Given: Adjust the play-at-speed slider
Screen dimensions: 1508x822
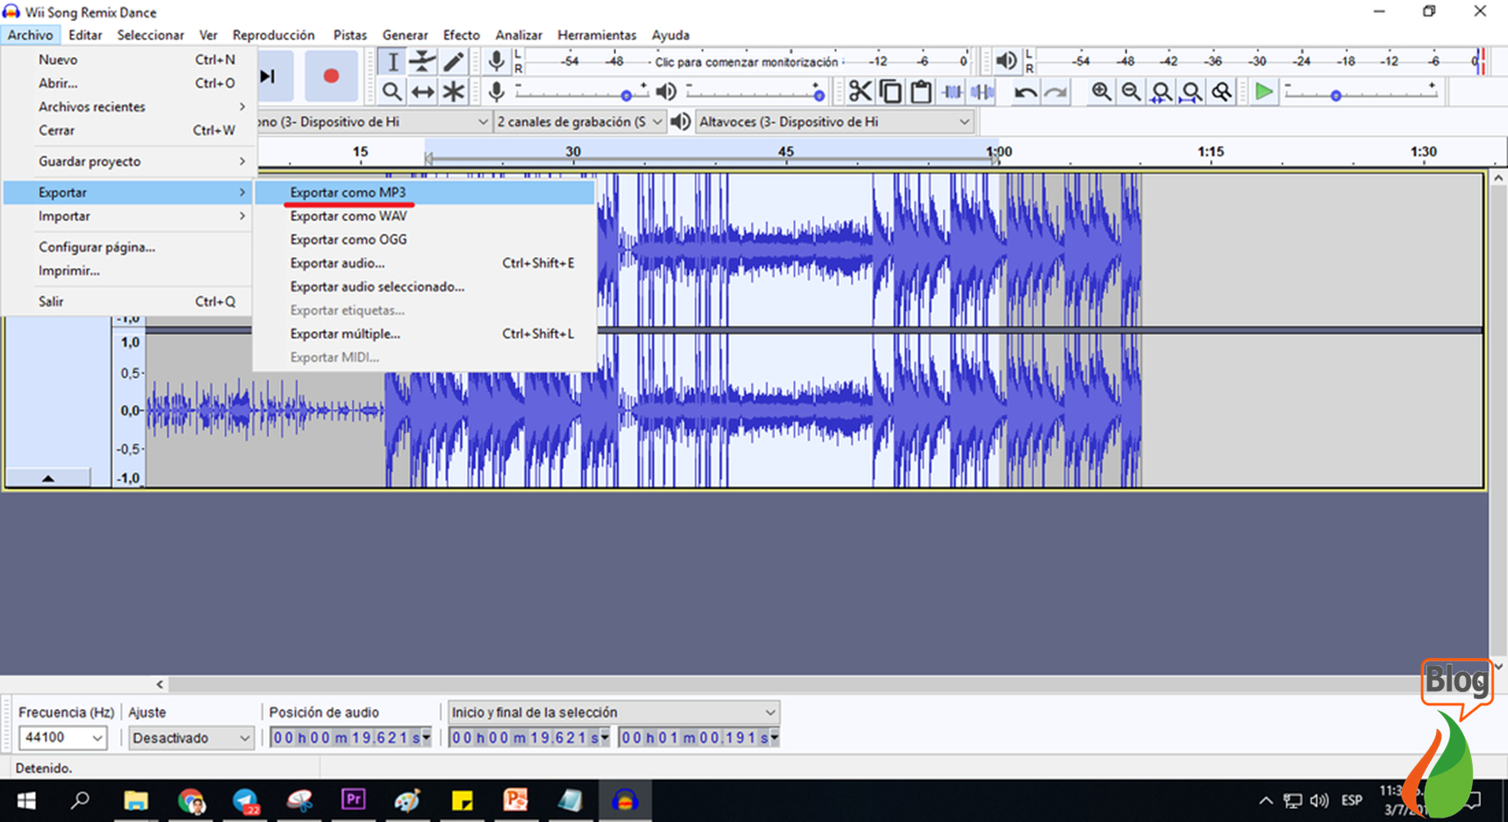Looking at the screenshot, I should [x=1360, y=93].
